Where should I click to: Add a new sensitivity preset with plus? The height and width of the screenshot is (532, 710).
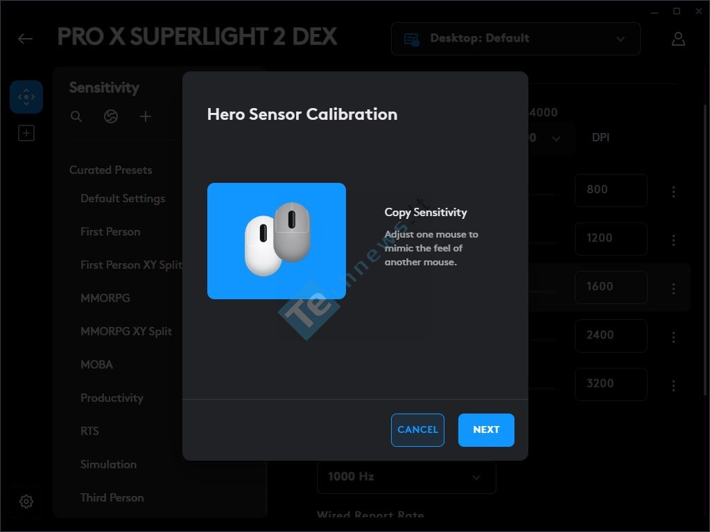[x=146, y=116]
